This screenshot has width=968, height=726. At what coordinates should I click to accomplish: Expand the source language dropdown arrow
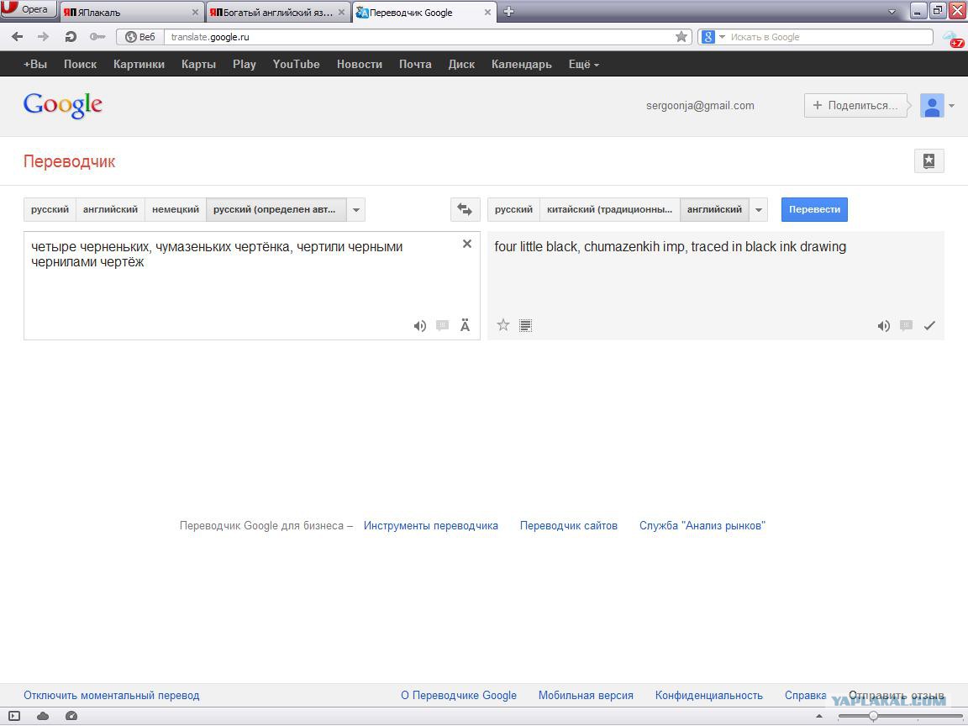[x=355, y=209]
